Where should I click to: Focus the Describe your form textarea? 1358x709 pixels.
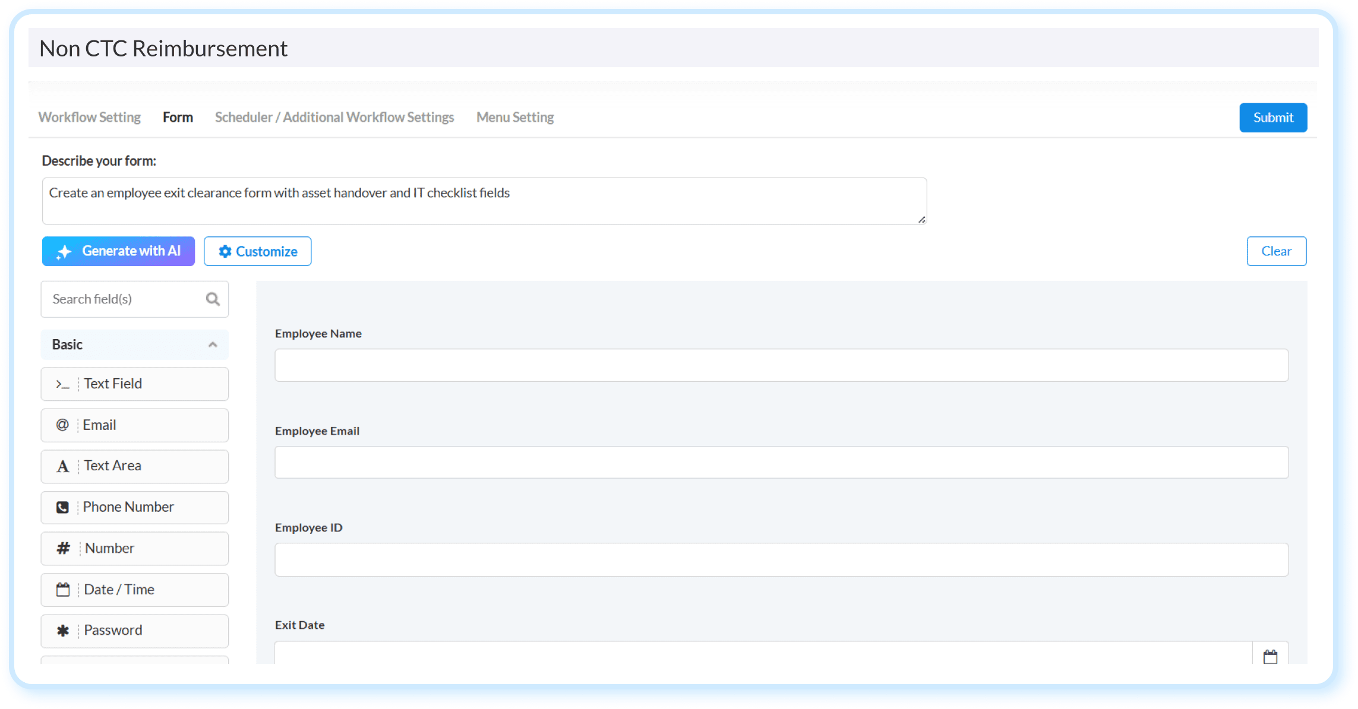coord(484,201)
